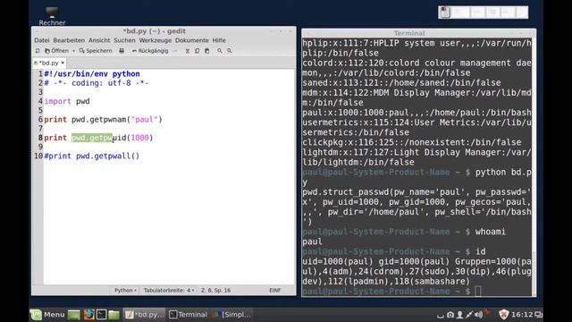Click the search and replace icon
Image resolution: width=572 pixels, height=322 pixels.
(x=230, y=51)
